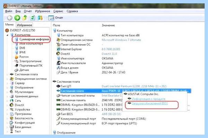Click the Портативный ПК laptop icon
The image size is (208, 138).
point(16,65)
